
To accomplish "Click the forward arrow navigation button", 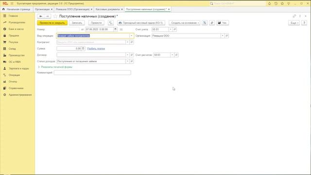I will [48, 16].
